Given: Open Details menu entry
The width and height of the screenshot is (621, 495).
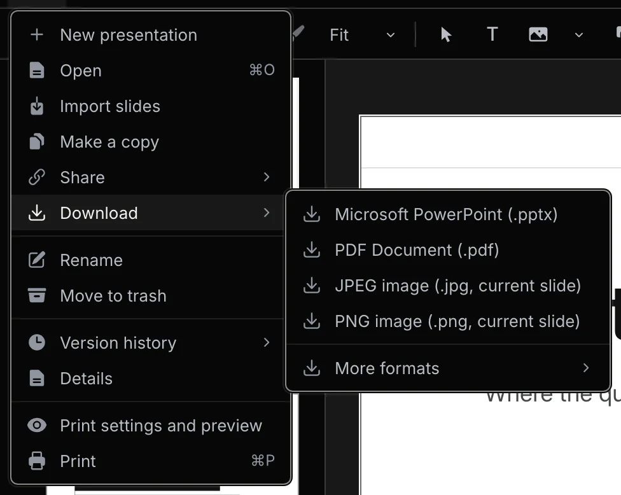Looking at the screenshot, I should [x=151, y=379].
